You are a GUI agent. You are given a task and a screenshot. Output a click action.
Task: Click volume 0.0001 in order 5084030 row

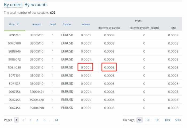pyautogui.click(x=86, y=68)
